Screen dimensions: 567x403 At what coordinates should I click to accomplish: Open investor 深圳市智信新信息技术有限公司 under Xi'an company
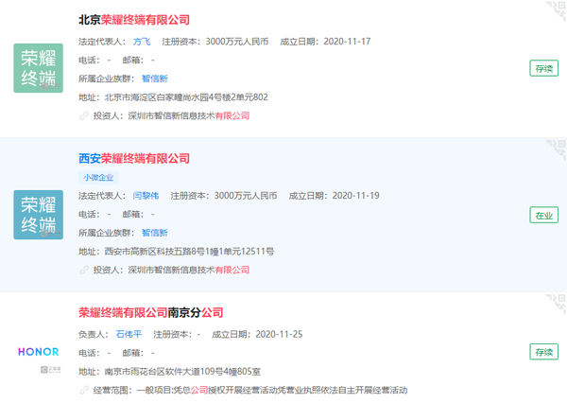189,271
